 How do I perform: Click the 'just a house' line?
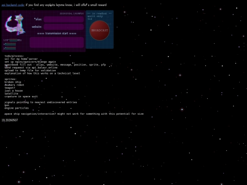[14, 91]
